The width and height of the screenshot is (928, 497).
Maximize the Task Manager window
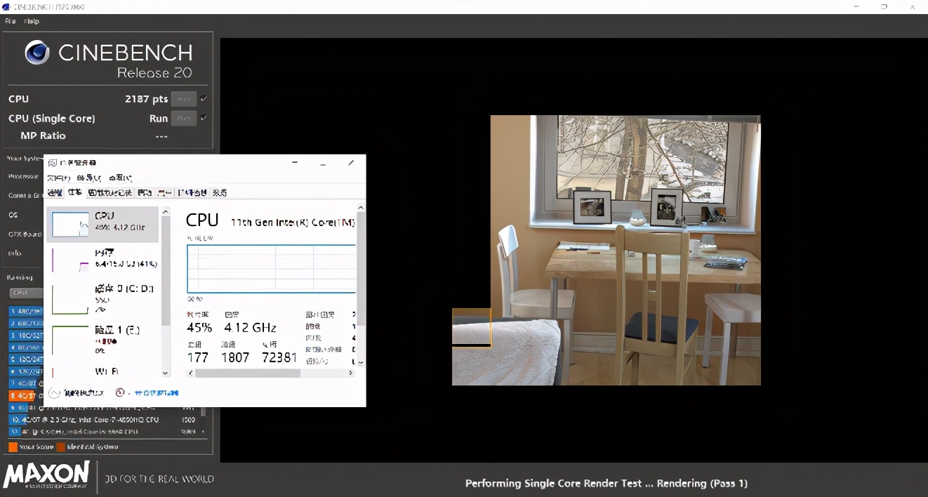tap(323, 163)
